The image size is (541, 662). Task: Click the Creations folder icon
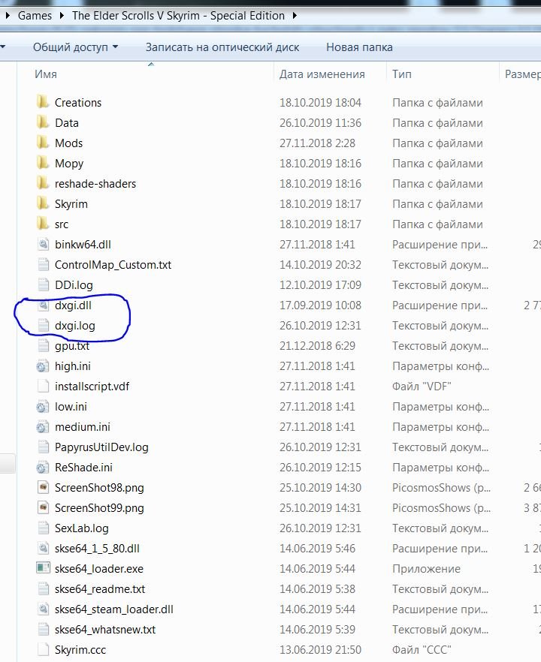[43, 102]
